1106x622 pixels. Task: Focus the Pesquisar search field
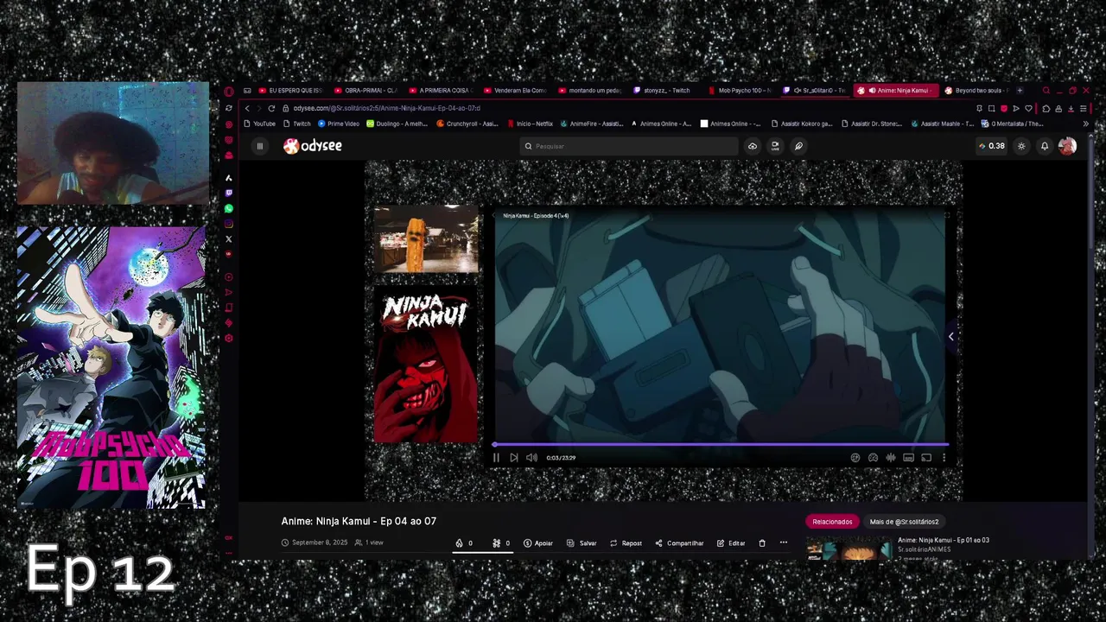pyautogui.click(x=630, y=146)
